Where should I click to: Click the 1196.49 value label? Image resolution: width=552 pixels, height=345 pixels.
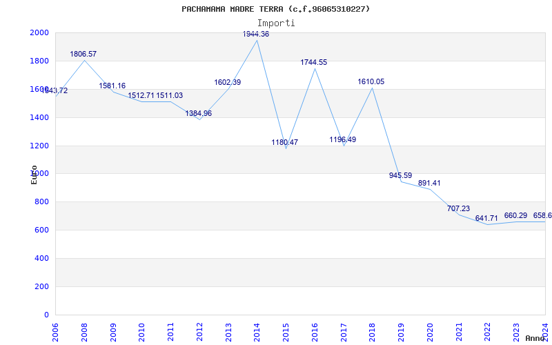coord(342,139)
